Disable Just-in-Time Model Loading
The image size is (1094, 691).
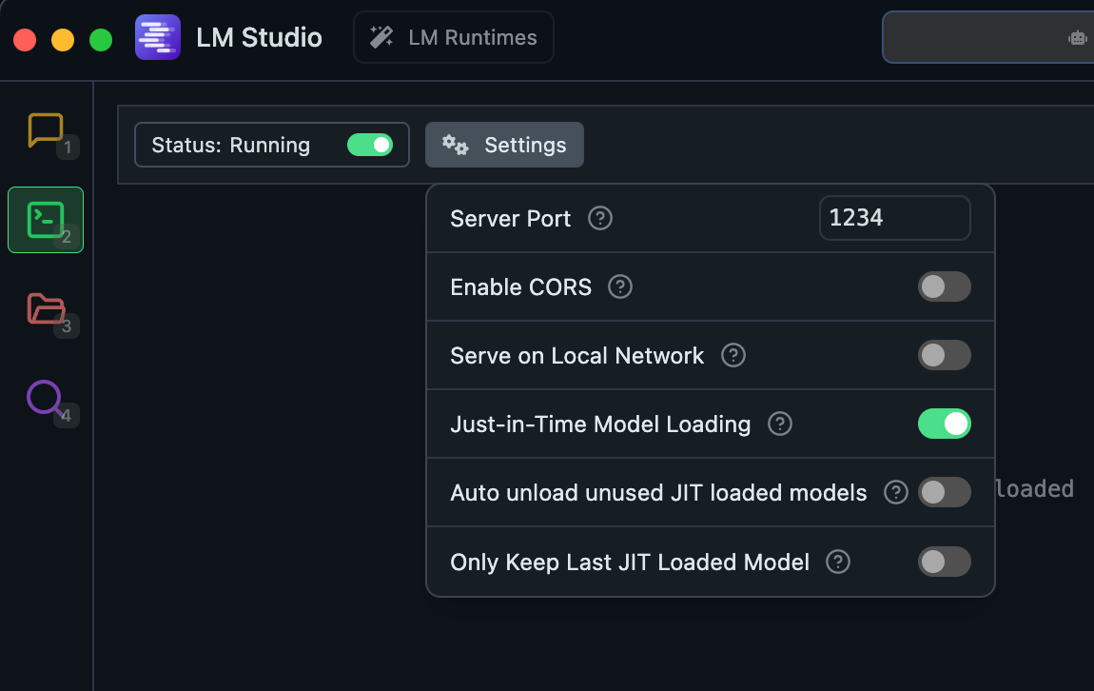(944, 424)
